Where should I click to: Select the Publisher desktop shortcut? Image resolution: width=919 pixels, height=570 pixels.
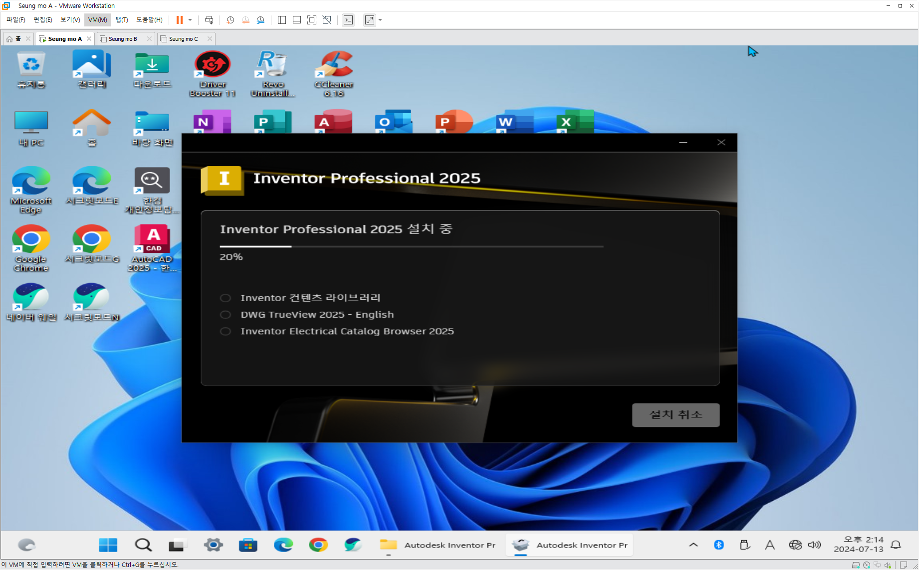(272, 121)
